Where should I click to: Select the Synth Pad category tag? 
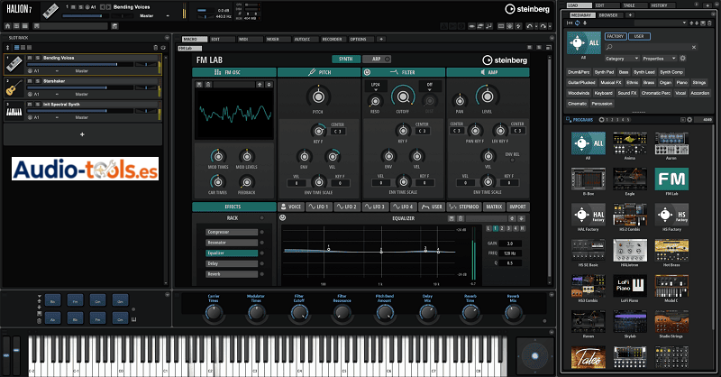pyautogui.click(x=604, y=72)
